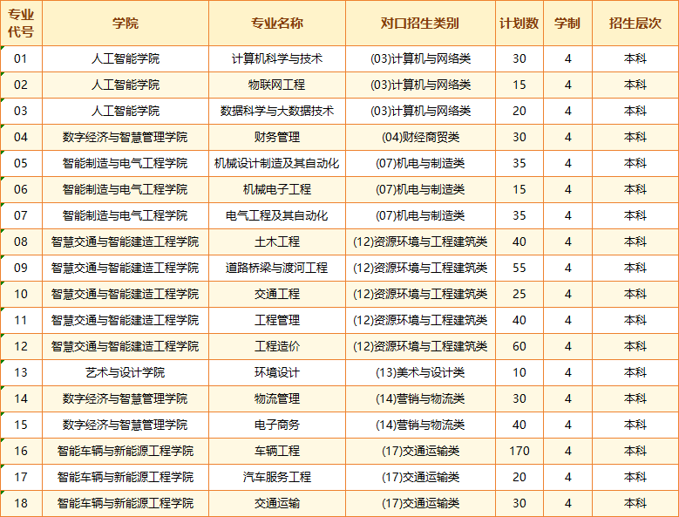The width and height of the screenshot is (679, 517).
Task: Click the plan number 55 cell
Action: [519, 269]
